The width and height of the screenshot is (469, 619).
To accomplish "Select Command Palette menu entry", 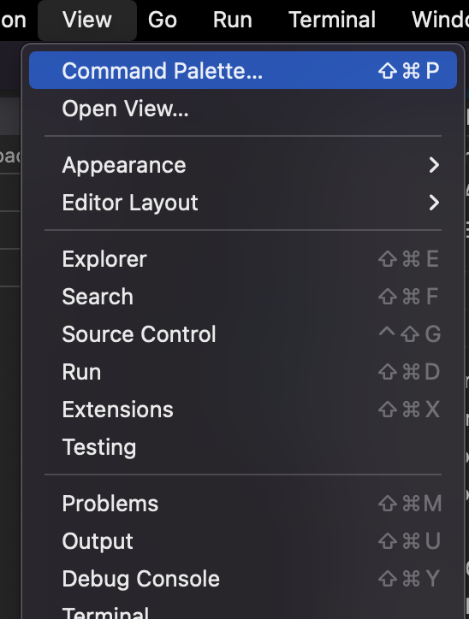I will [242, 70].
